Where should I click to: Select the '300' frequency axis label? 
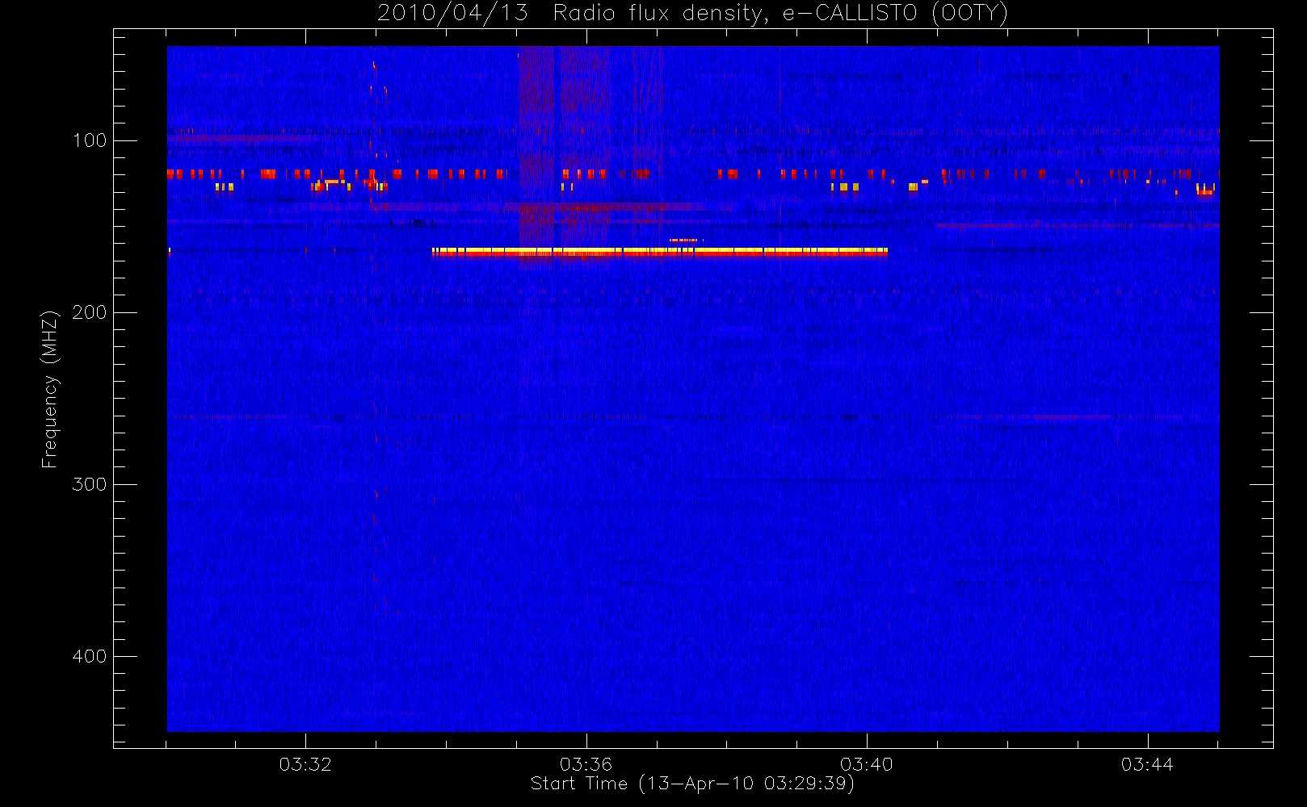coord(89,484)
